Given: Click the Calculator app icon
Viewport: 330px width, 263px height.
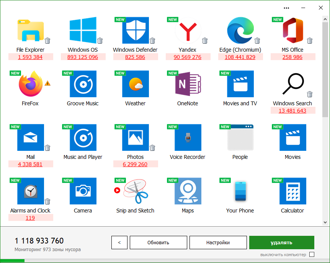Looking at the screenshot, I should [292, 191].
